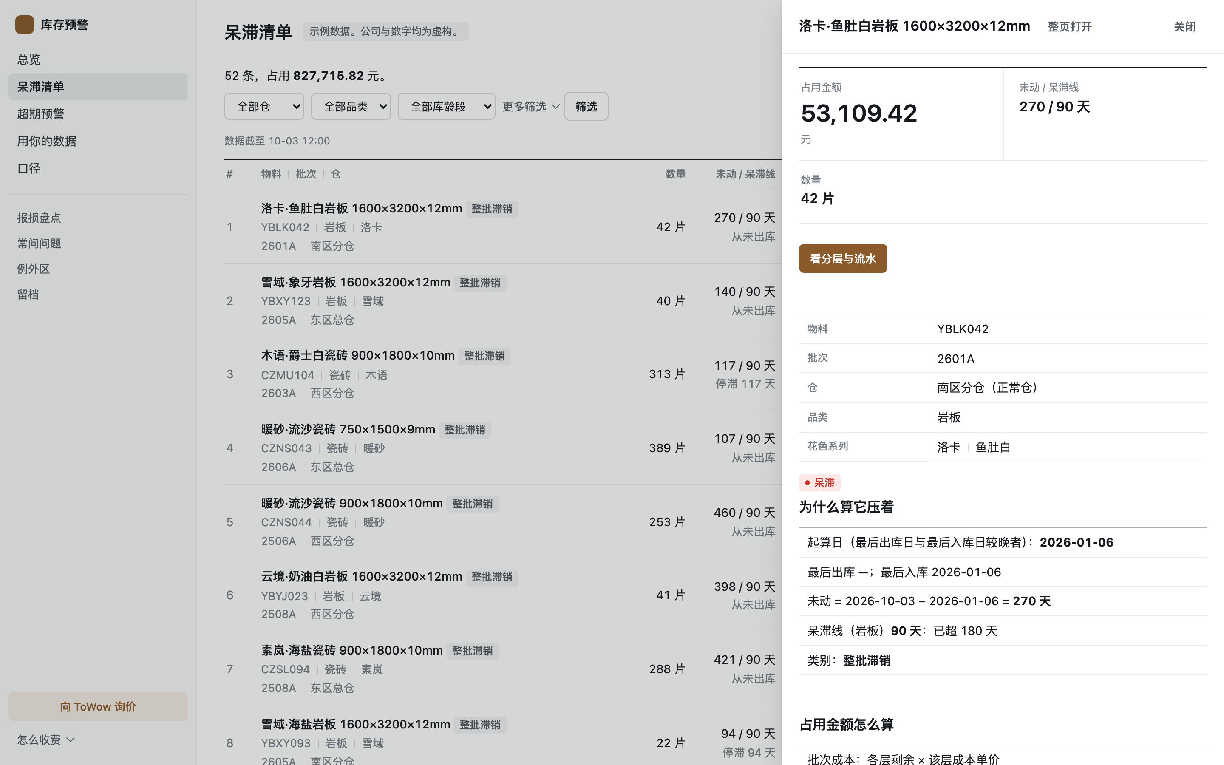
Task: Click 数据截至 10-03 12:00 timestamp
Action: point(277,141)
